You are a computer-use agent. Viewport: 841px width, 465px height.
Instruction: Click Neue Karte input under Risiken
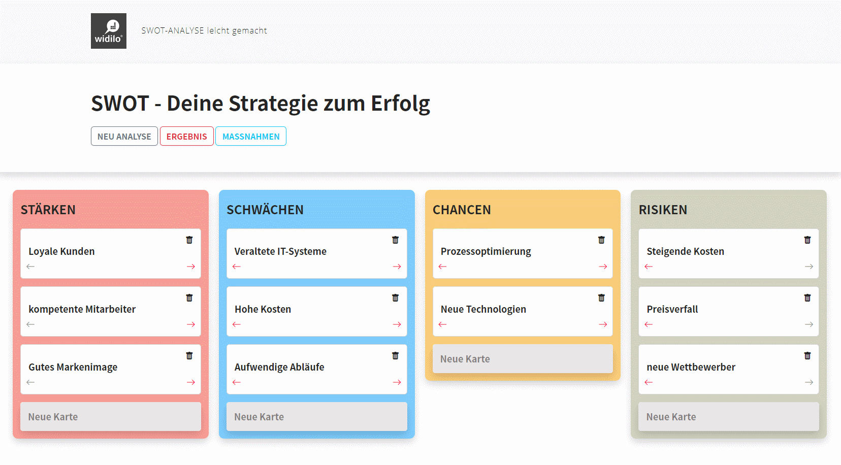pos(728,417)
